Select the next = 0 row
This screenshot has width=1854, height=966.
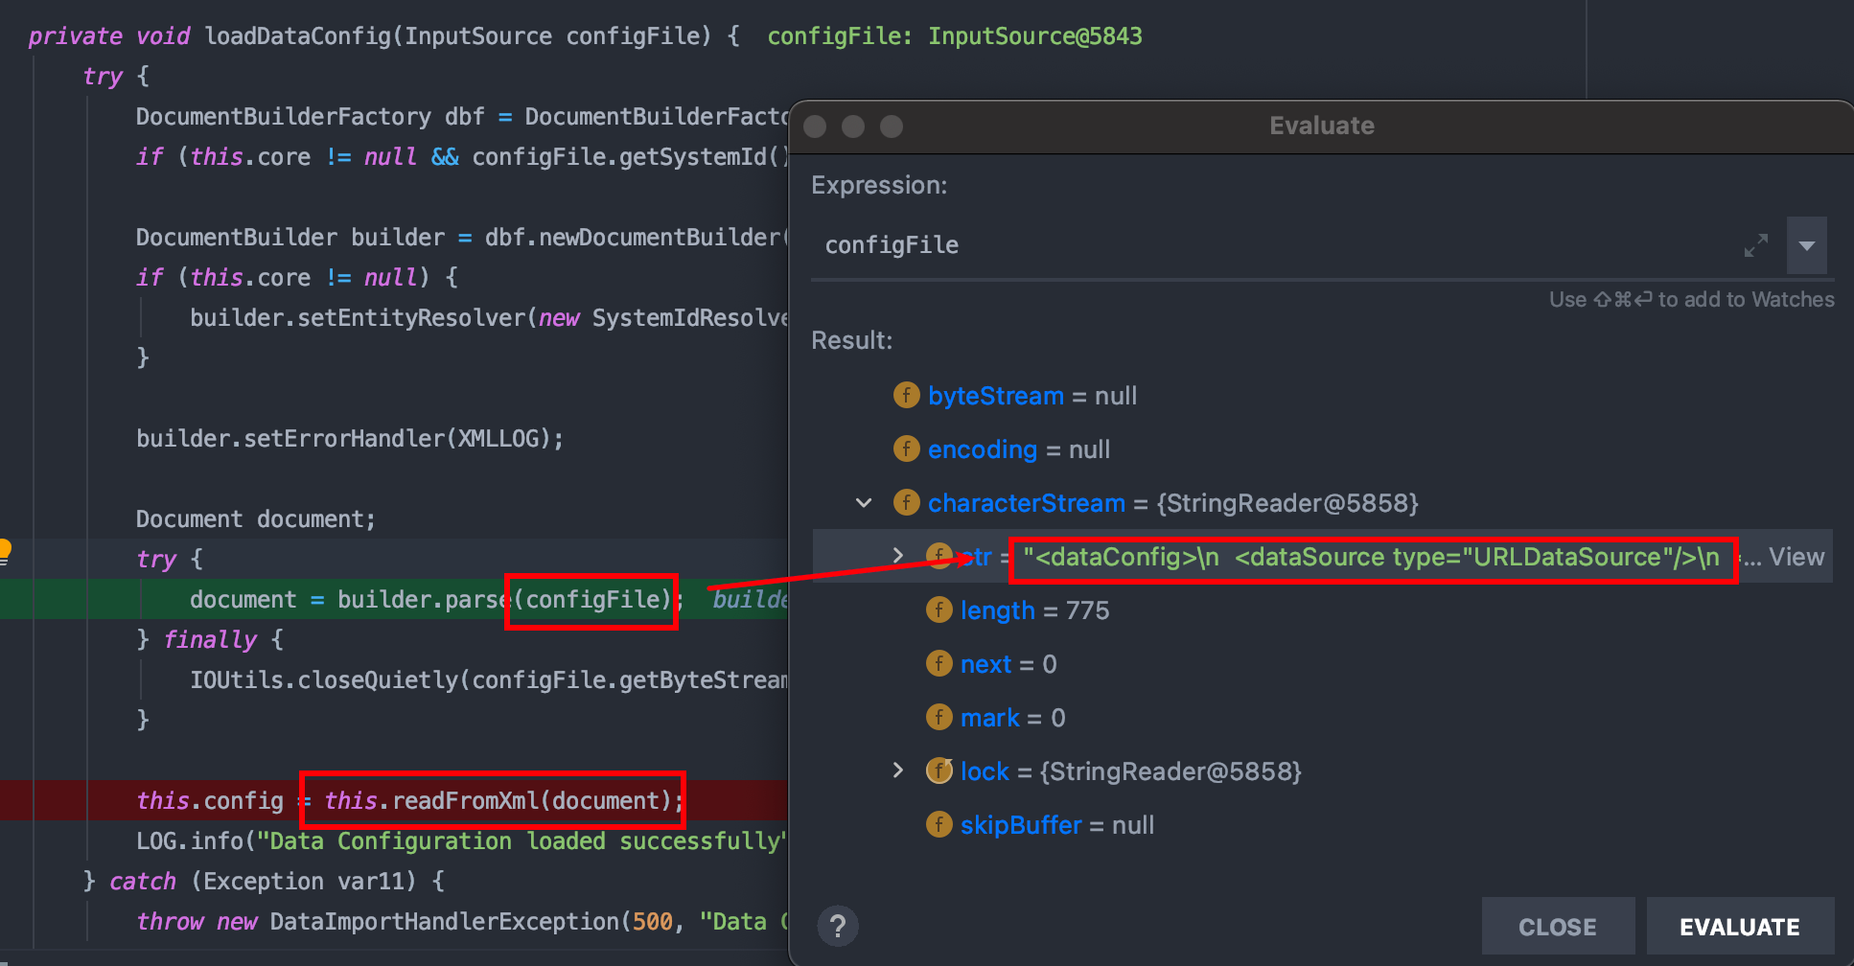(1008, 664)
